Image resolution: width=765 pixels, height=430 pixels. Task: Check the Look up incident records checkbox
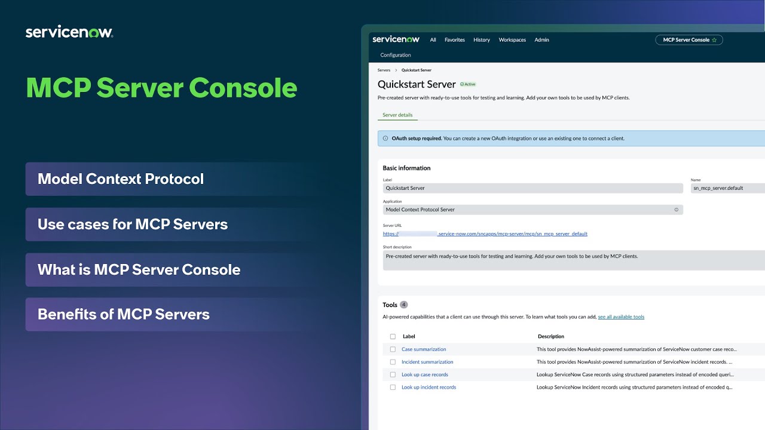(x=393, y=387)
